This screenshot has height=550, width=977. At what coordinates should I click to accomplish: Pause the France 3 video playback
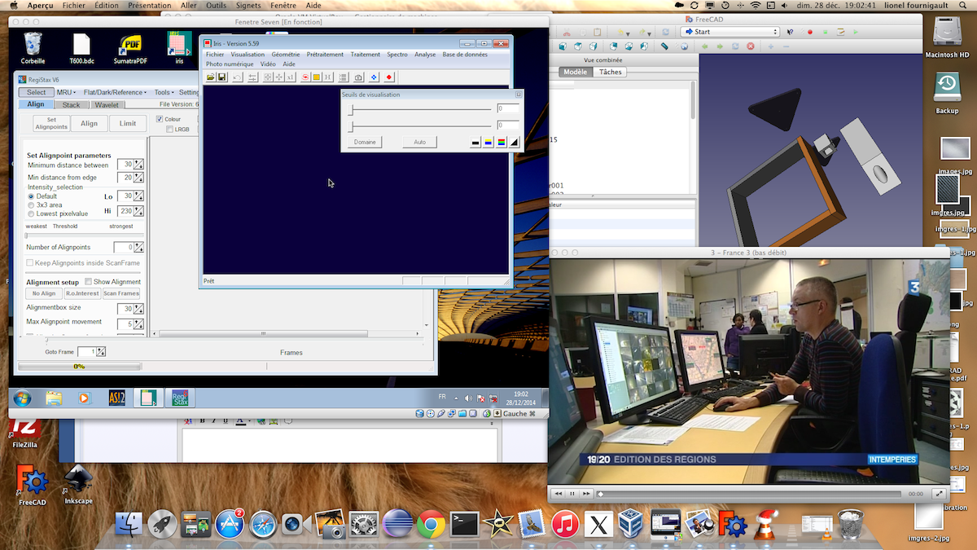tap(572, 494)
